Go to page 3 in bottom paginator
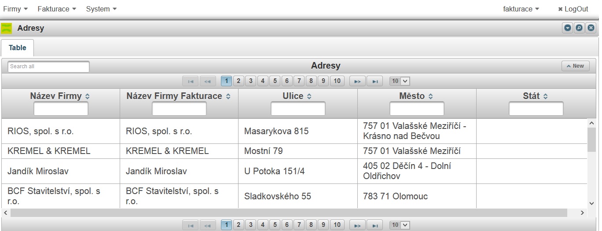The height and width of the screenshot is (231, 602). pos(250,225)
